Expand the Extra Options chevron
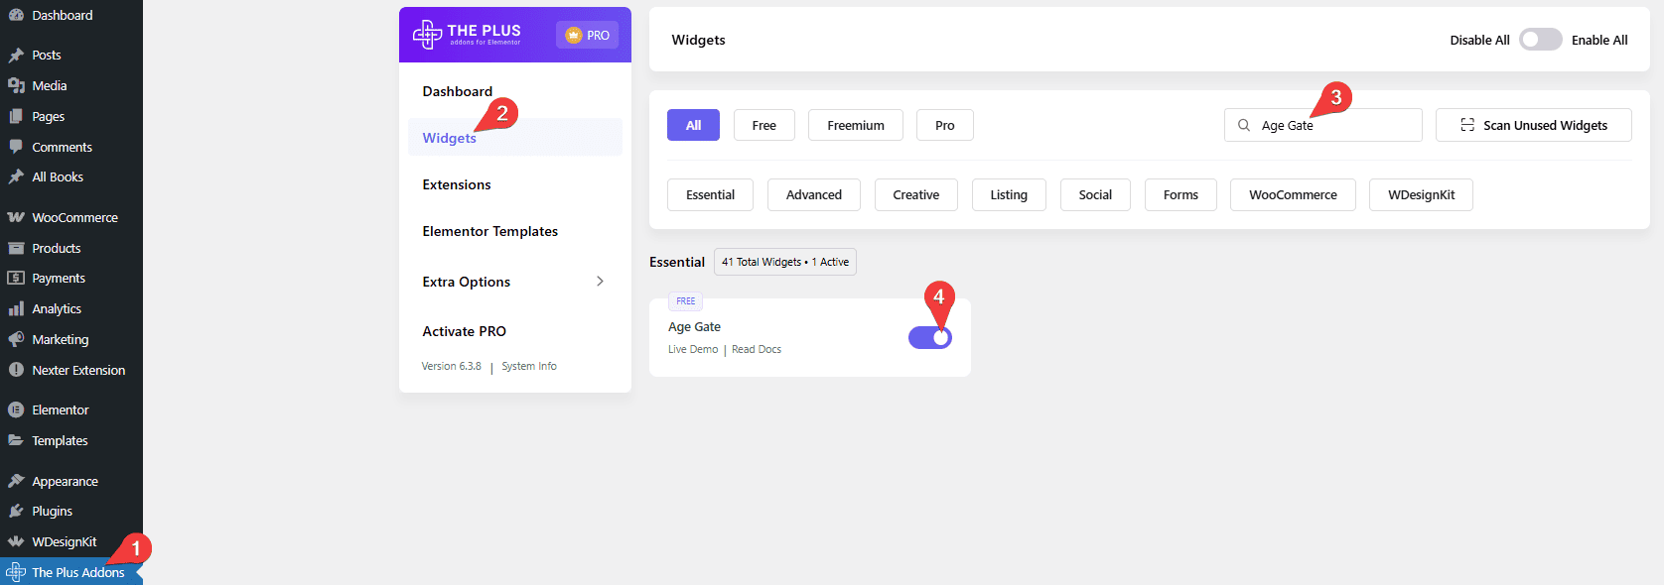The image size is (1664, 585). 600,282
